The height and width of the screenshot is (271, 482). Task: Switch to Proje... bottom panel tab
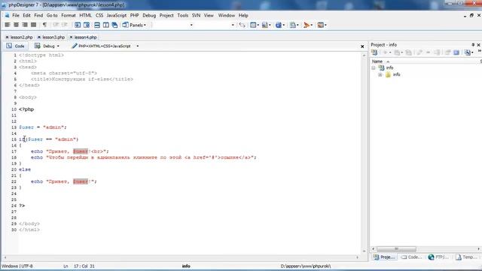pyautogui.click(x=384, y=257)
